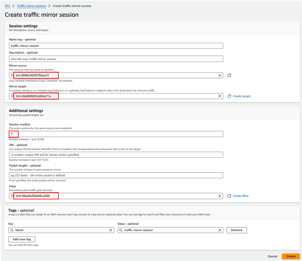This screenshot has width=302, height=261.
Task: Click text 'Number between 0 and 16777215'
Action: (29, 160)
